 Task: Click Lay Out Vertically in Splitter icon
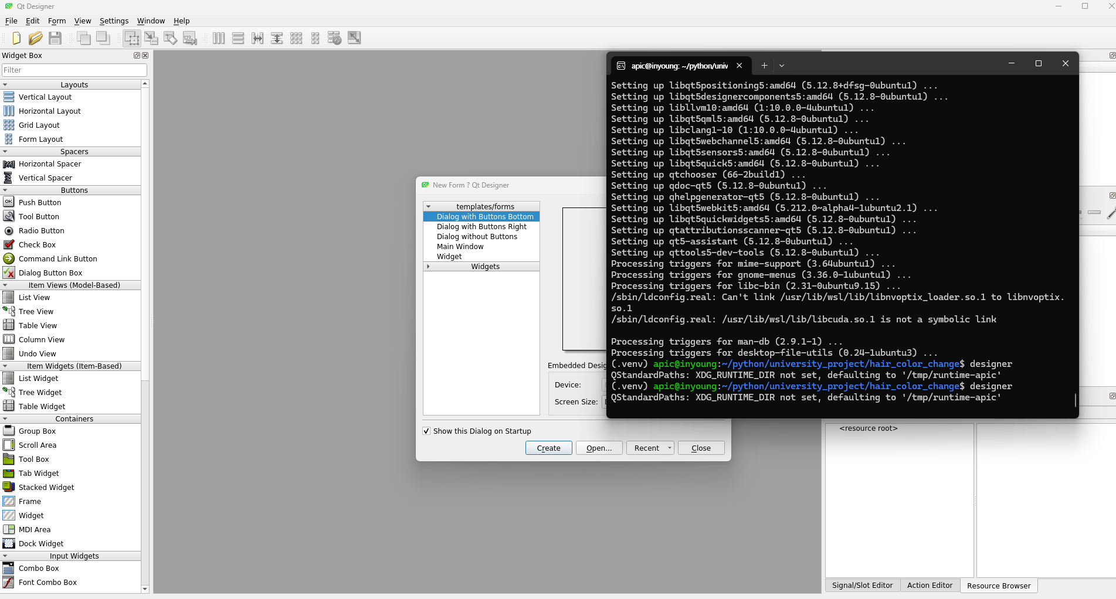pos(277,38)
